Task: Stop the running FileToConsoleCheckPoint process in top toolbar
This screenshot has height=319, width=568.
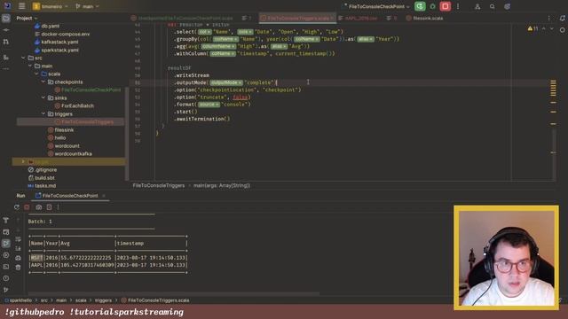Action: (446, 6)
